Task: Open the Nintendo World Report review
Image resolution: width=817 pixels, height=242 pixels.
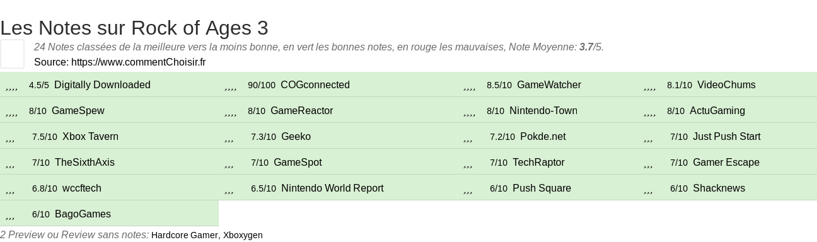Action: (x=332, y=188)
